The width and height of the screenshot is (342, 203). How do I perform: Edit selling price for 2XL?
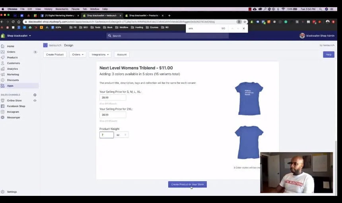113,115
